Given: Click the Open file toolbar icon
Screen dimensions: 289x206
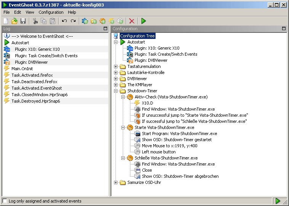Looking at the screenshot, I should [14, 21].
